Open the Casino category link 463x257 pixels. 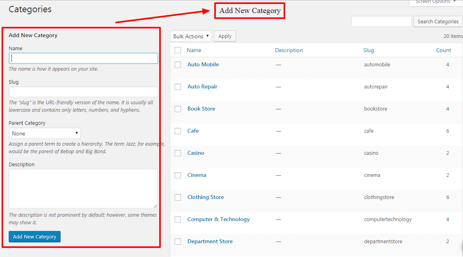[196, 153]
